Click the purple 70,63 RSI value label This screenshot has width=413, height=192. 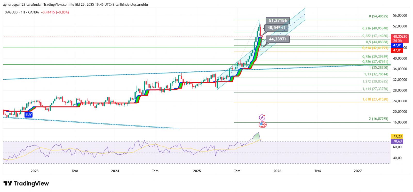coord(397,141)
